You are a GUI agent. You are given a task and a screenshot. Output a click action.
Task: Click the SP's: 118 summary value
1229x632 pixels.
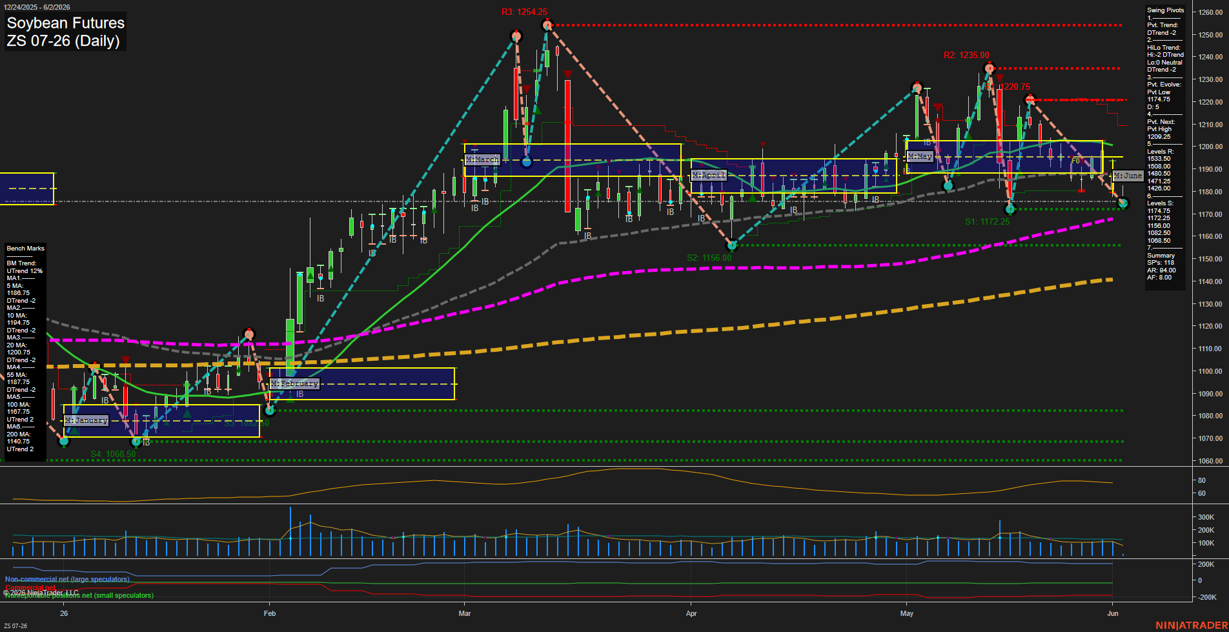(x=1161, y=263)
